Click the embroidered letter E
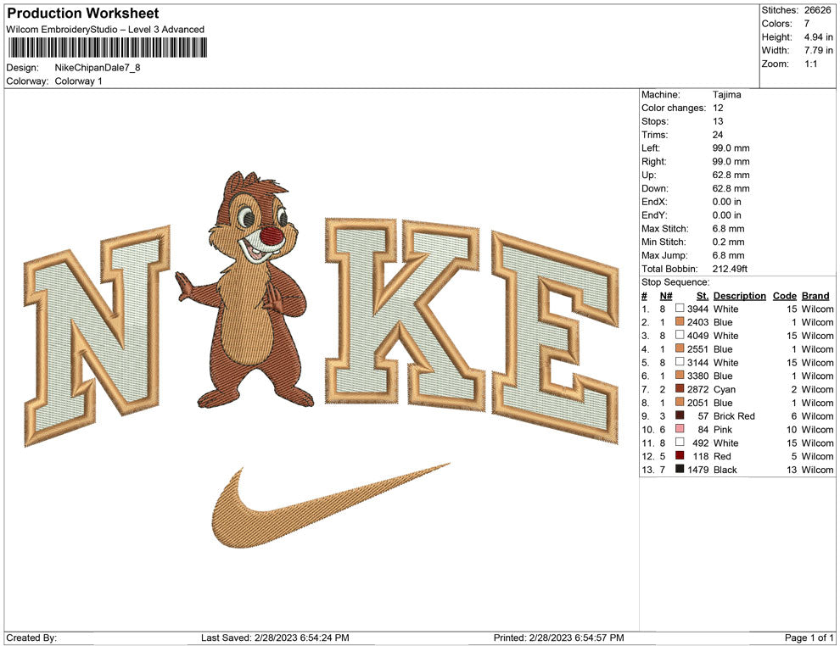Viewport: 840px width, 646px height. 556,337
